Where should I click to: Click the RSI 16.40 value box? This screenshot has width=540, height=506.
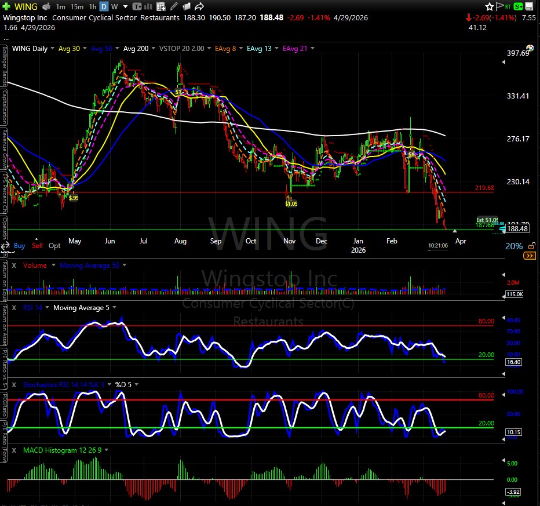point(513,362)
